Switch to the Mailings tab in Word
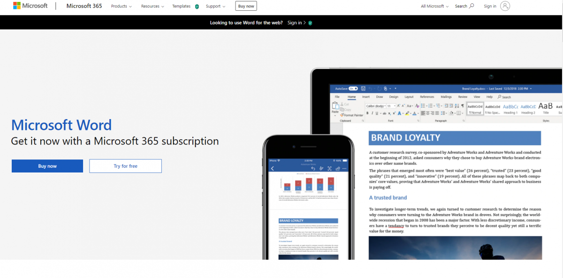Image resolution: width=563 pixels, height=278 pixels. [446, 97]
